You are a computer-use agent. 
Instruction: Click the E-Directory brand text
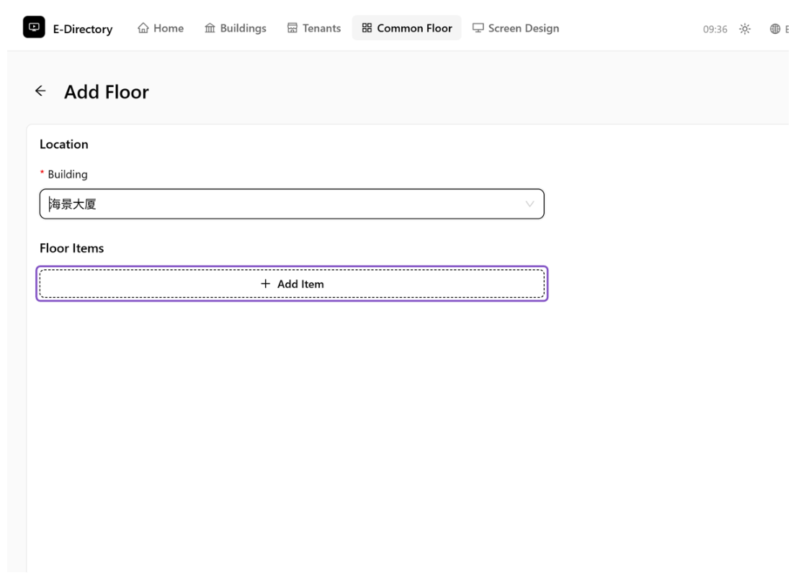tap(83, 30)
